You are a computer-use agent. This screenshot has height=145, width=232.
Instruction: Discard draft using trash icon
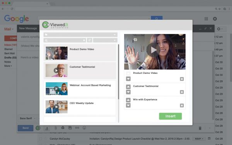(x=200, y=128)
